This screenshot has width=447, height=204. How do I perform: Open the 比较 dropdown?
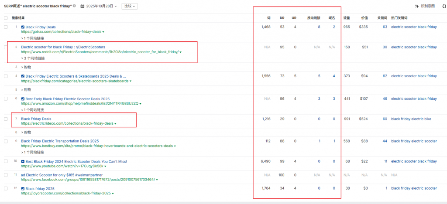tap(129, 6)
